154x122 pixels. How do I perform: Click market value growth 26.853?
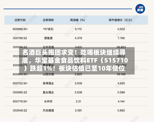tap(121, 47)
